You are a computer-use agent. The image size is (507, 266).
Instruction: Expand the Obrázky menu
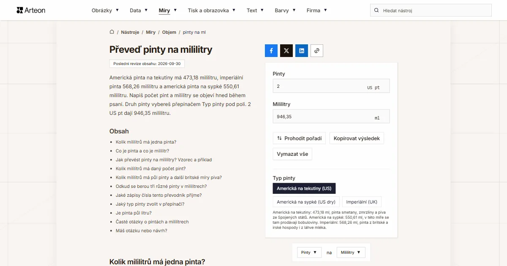(x=105, y=10)
